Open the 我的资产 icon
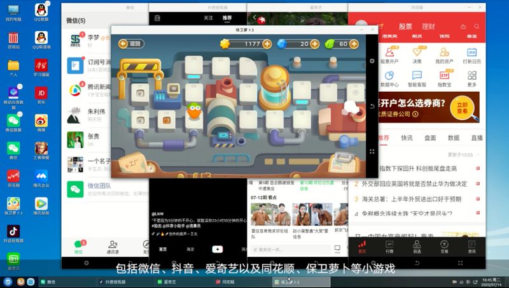 444,54
